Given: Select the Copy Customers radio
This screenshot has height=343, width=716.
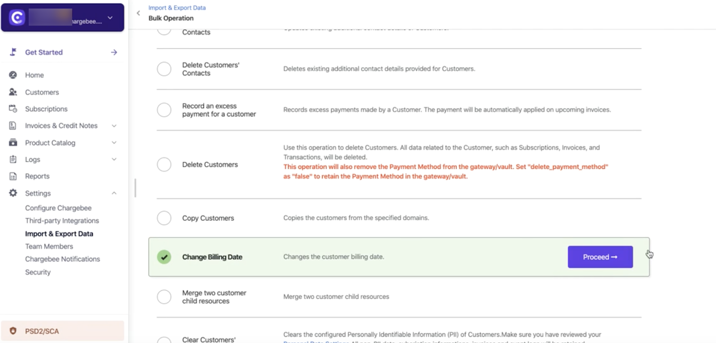Looking at the screenshot, I should [164, 218].
